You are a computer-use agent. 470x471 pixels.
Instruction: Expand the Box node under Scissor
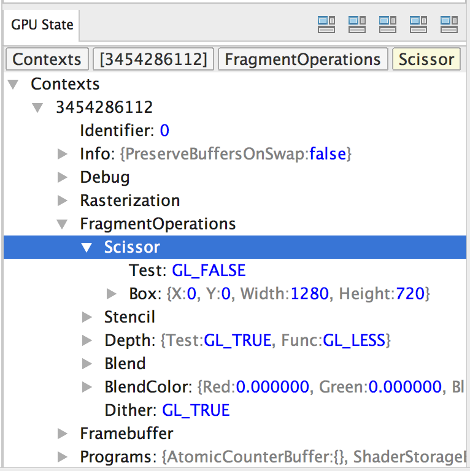(x=111, y=294)
